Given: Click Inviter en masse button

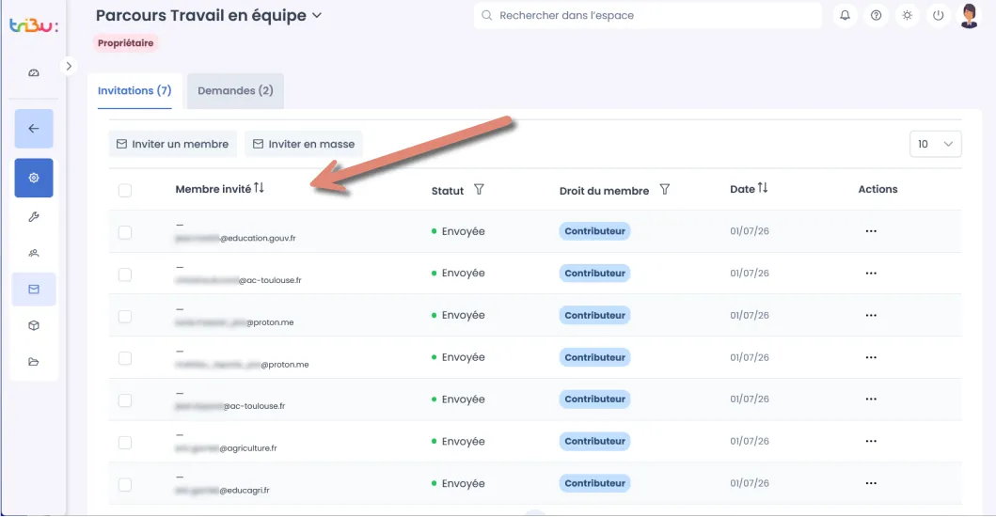Looking at the screenshot, I should [304, 144].
